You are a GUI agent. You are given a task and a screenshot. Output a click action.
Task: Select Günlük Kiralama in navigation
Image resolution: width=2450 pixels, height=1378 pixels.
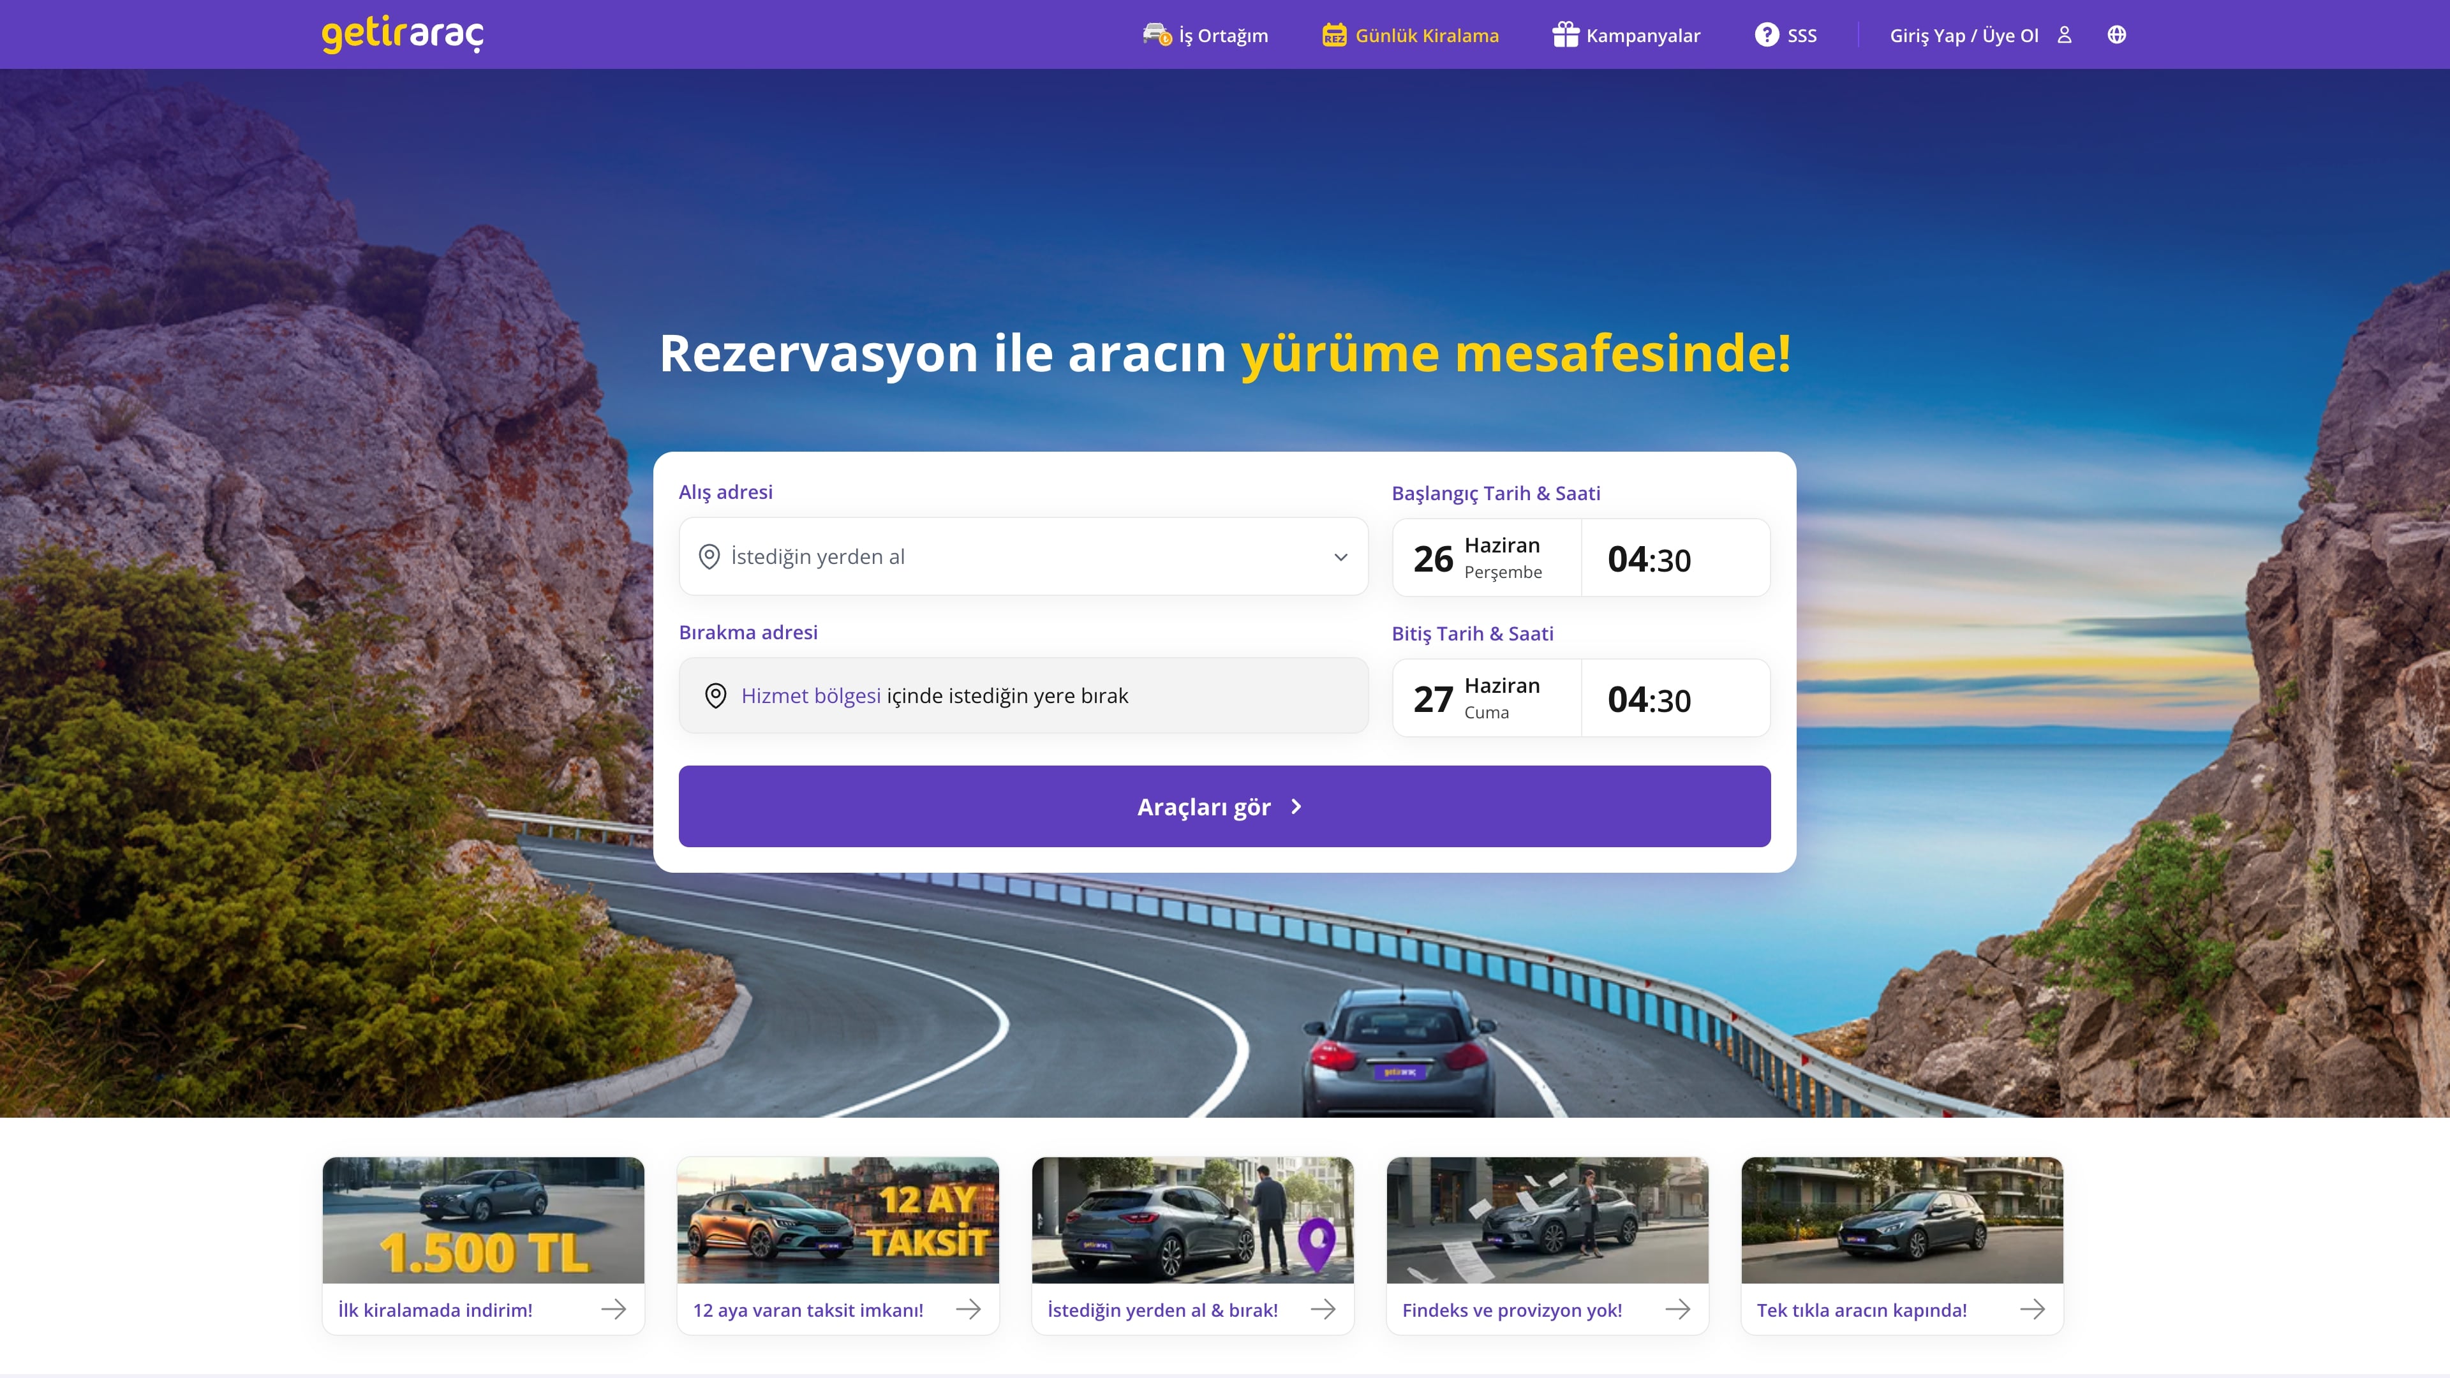1427,35
